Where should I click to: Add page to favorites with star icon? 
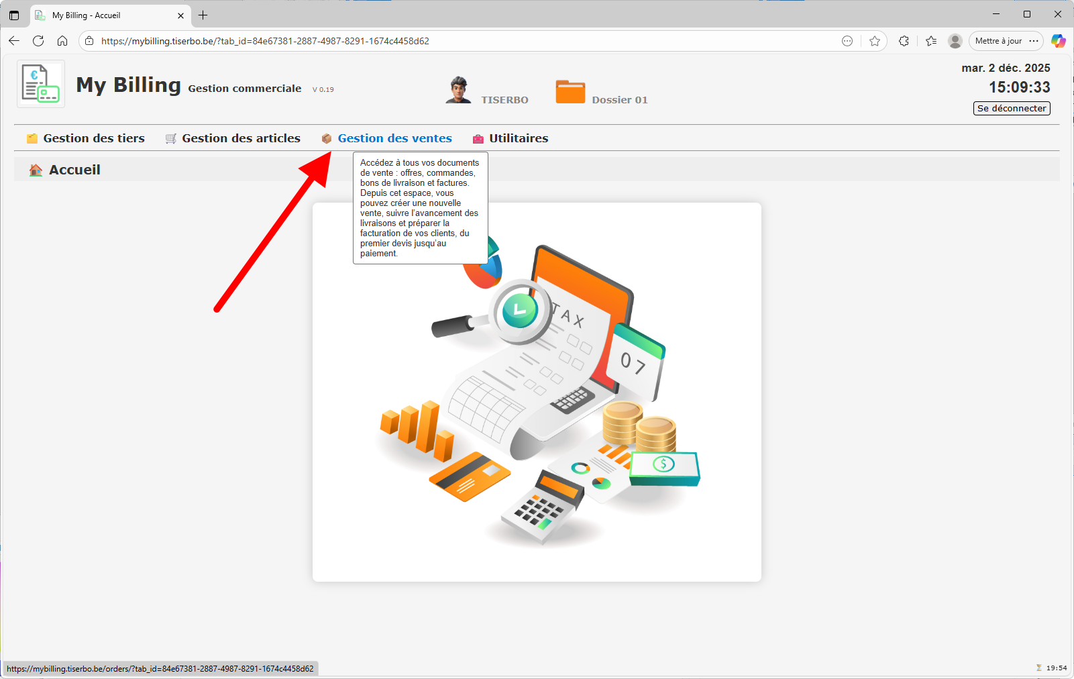pos(874,41)
